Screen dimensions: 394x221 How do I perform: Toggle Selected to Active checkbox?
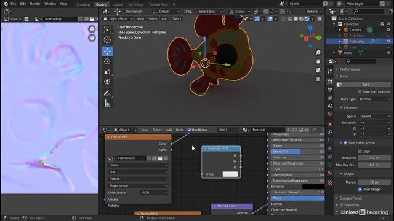[345, 143]
